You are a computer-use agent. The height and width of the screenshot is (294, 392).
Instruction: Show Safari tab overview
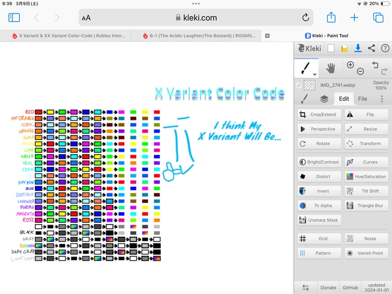[x=378, y=18]
